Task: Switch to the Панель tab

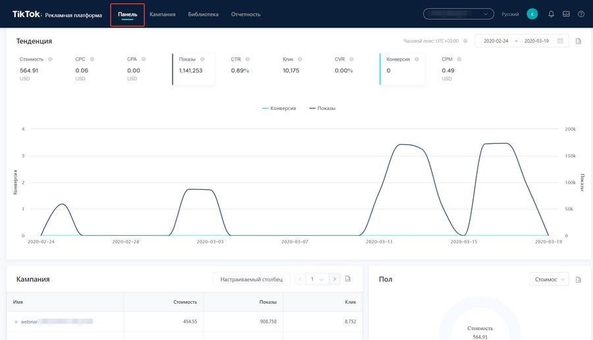Action: tap(127, 14)
